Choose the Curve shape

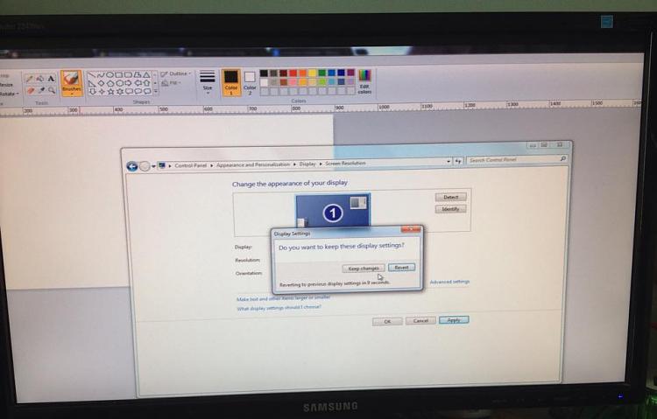pyautogui.click(x=101, y=75)
